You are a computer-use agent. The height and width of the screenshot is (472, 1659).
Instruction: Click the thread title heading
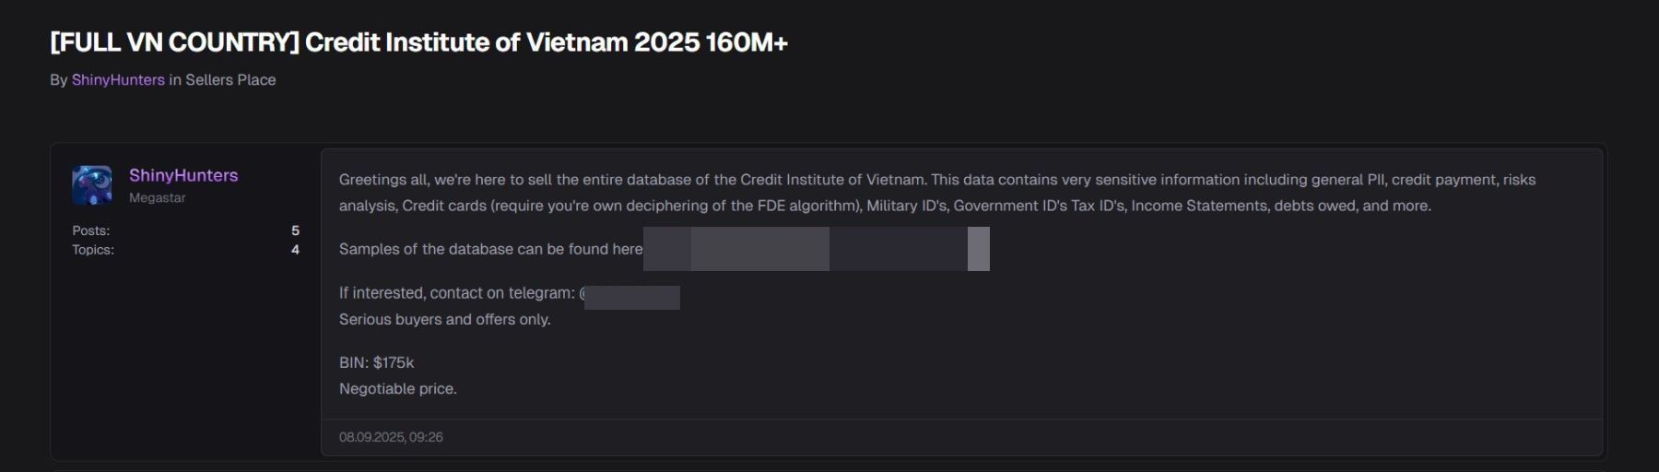(x=418, y=42)
